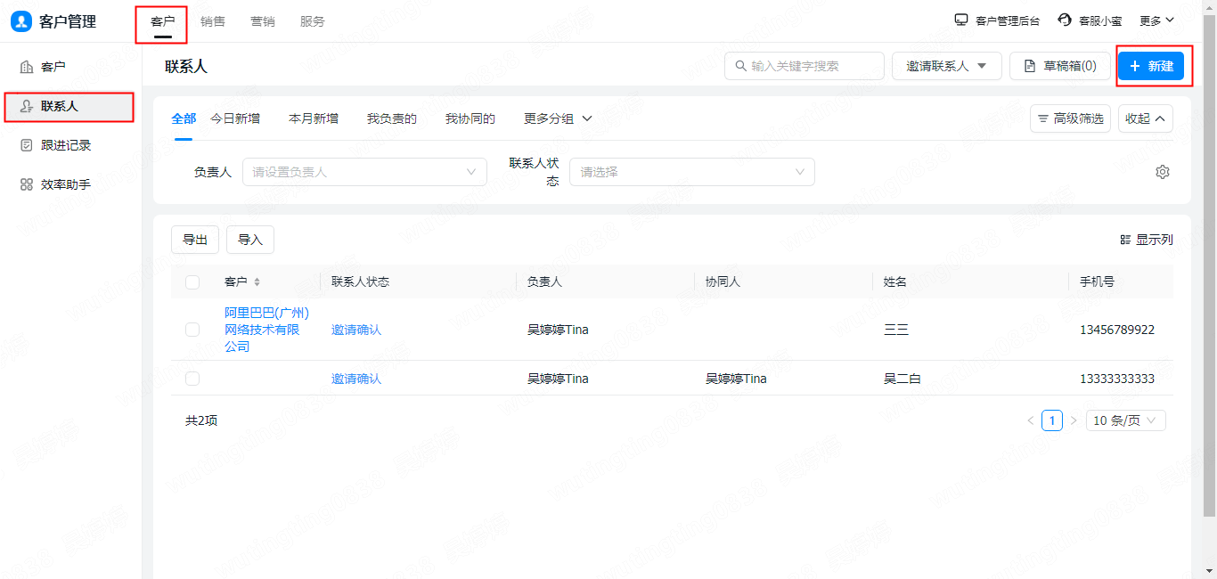Screen dimensions: 1217x579
Task: Open the 联系人状态 dropdown
Action: click(692, 172)
